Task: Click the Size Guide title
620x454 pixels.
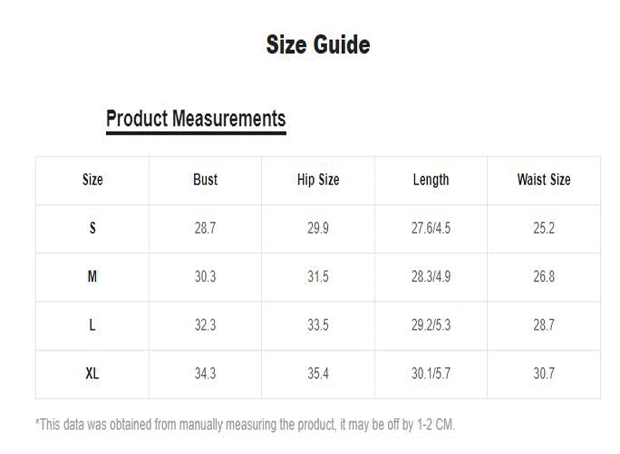Action: tap(318, 45)
